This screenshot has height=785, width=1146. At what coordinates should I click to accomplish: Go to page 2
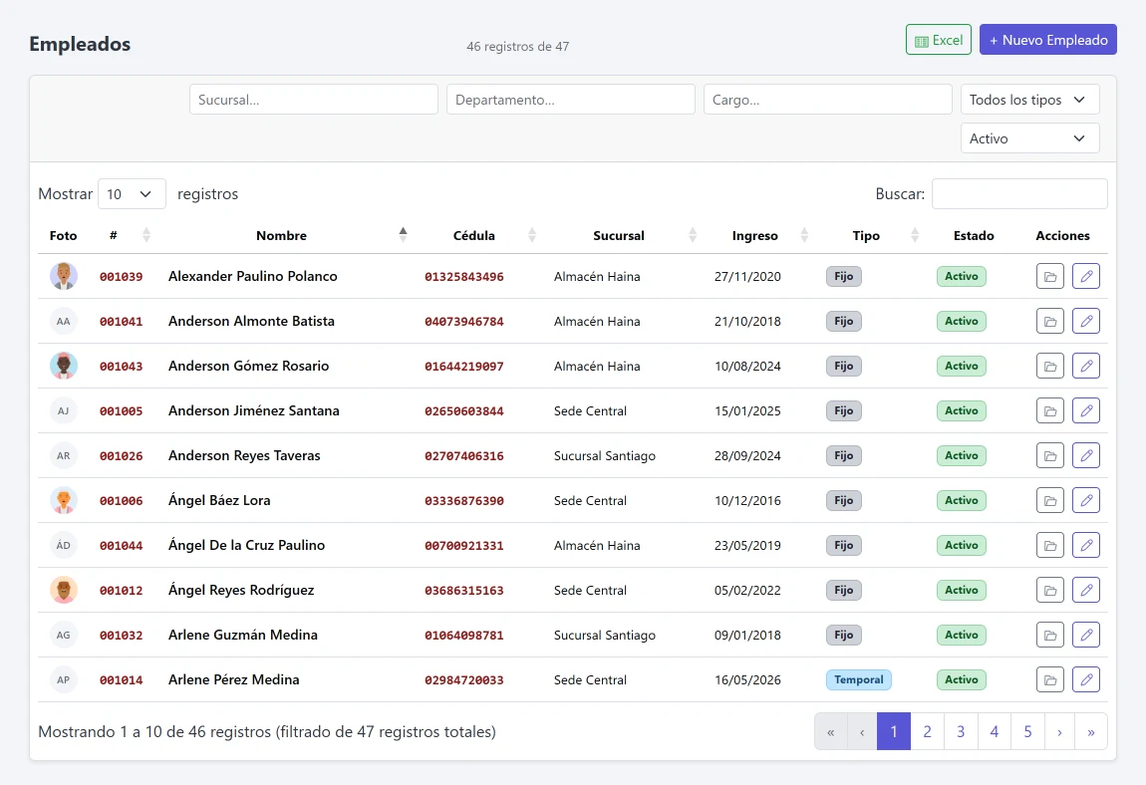click(x=927, y=731)
